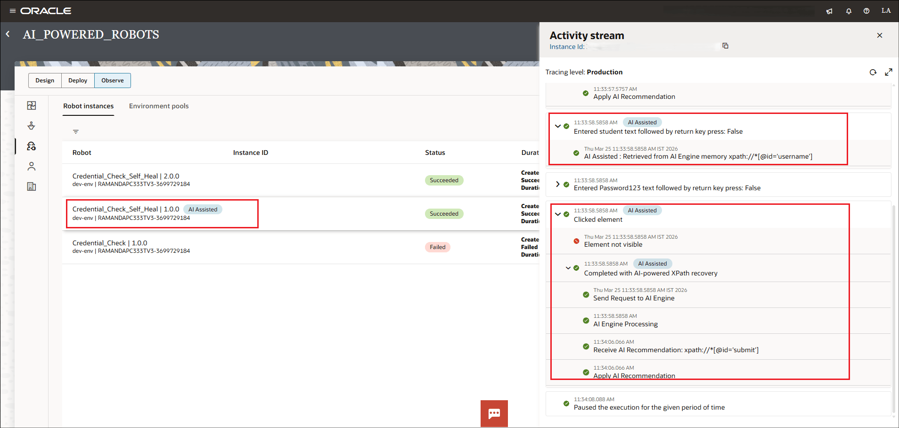Refresh the Activity stream
899x428 pixels.
(873, 72)
